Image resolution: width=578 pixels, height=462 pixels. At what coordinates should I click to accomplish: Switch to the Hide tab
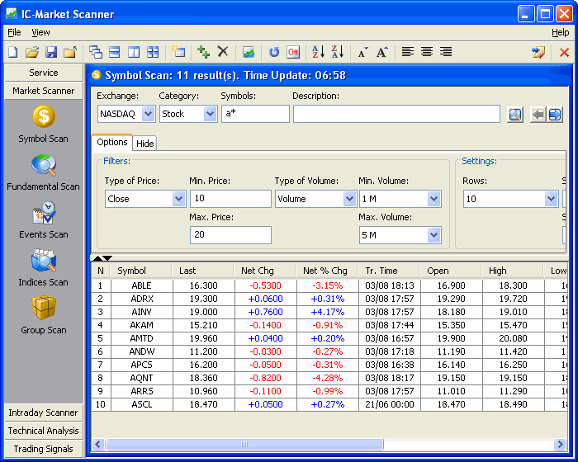[x=144, y=144]
